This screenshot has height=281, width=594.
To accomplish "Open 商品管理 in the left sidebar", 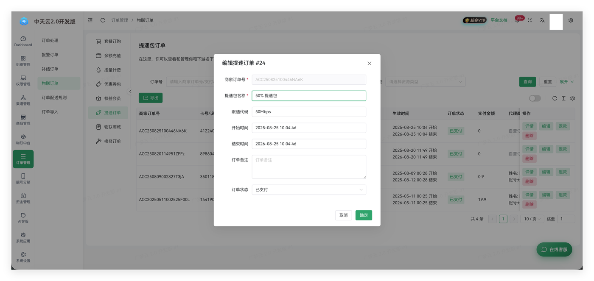I will pyautogui.click(x=23, y=120).
